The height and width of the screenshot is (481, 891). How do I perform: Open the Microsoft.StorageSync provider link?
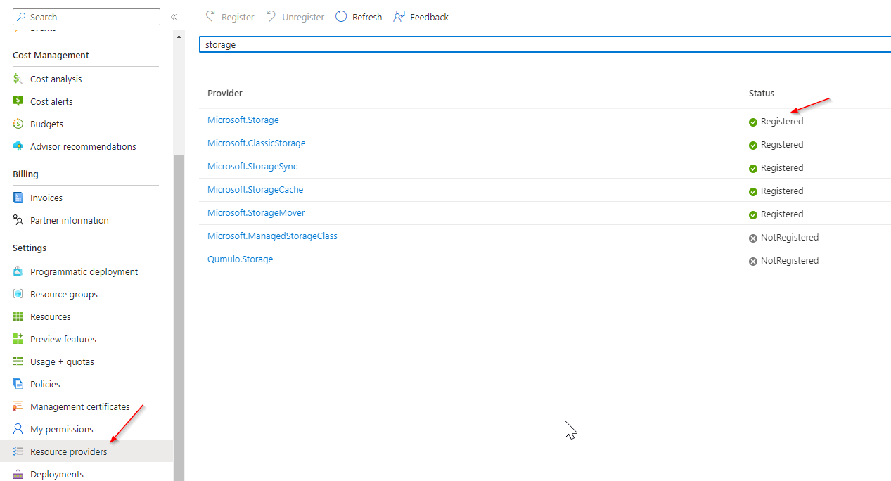pos(252,167)
